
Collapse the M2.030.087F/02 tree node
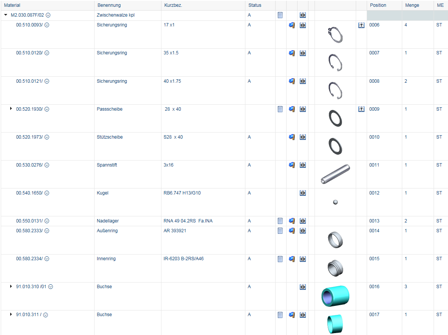[x=6, y=15]
